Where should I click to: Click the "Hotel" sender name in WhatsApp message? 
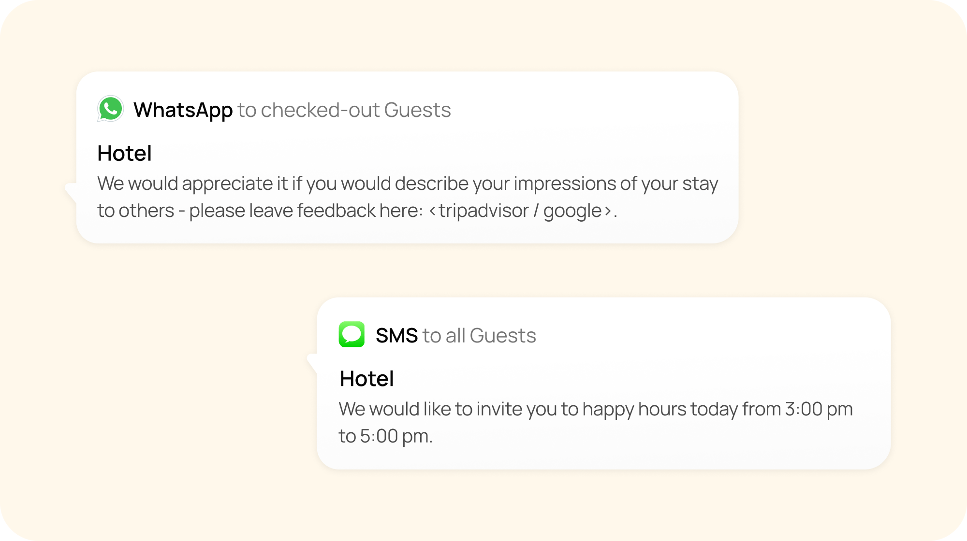point(124,154)
